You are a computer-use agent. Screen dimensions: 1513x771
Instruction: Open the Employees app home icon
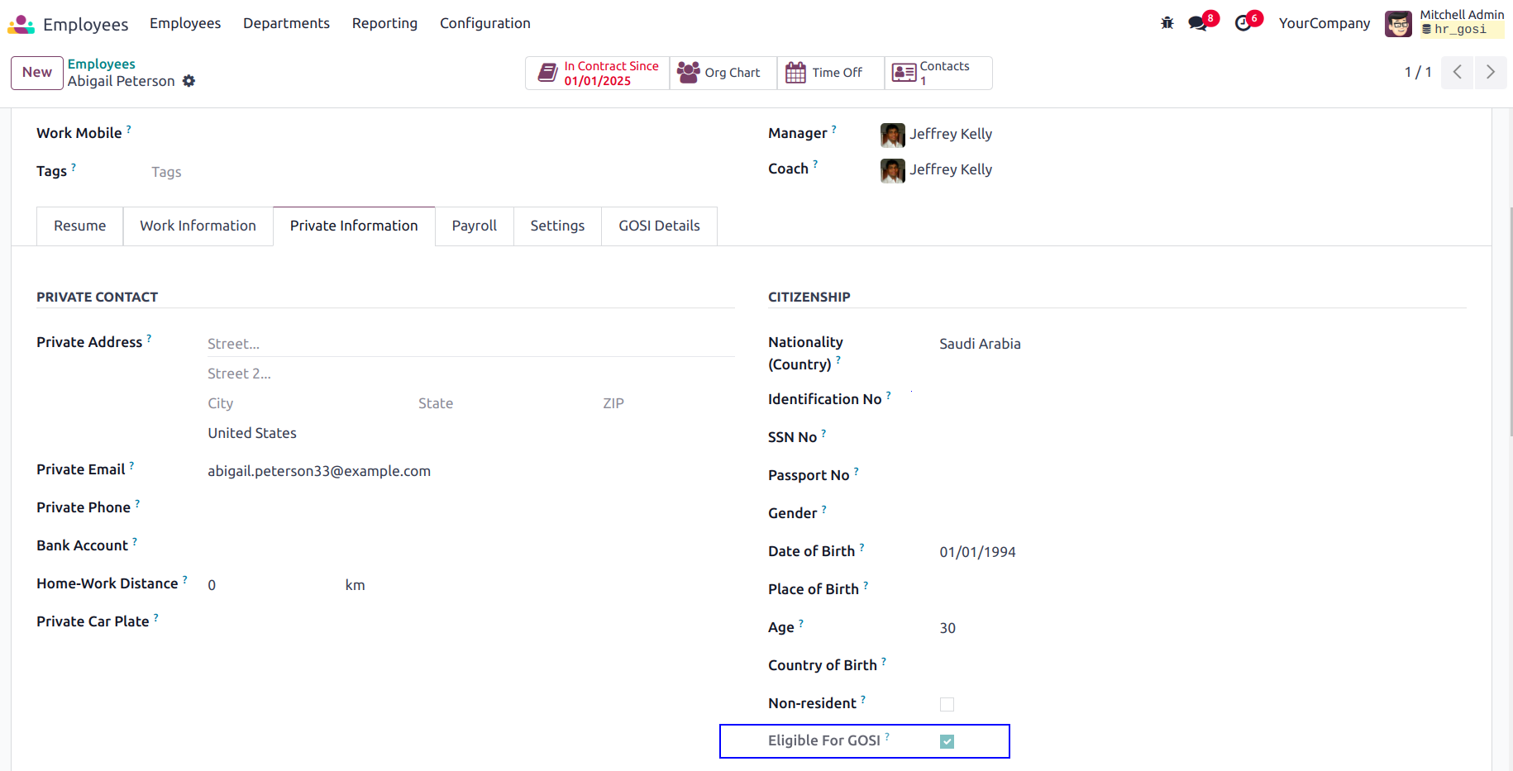[21, 24]
